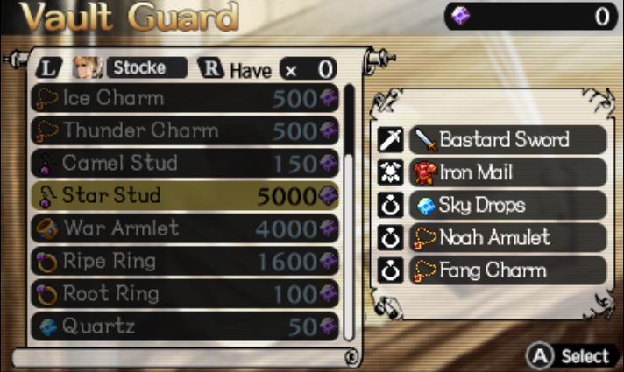Select Root Ring for 100
The height and width of the screenshot is (372, 624).
tap(185, 293)
